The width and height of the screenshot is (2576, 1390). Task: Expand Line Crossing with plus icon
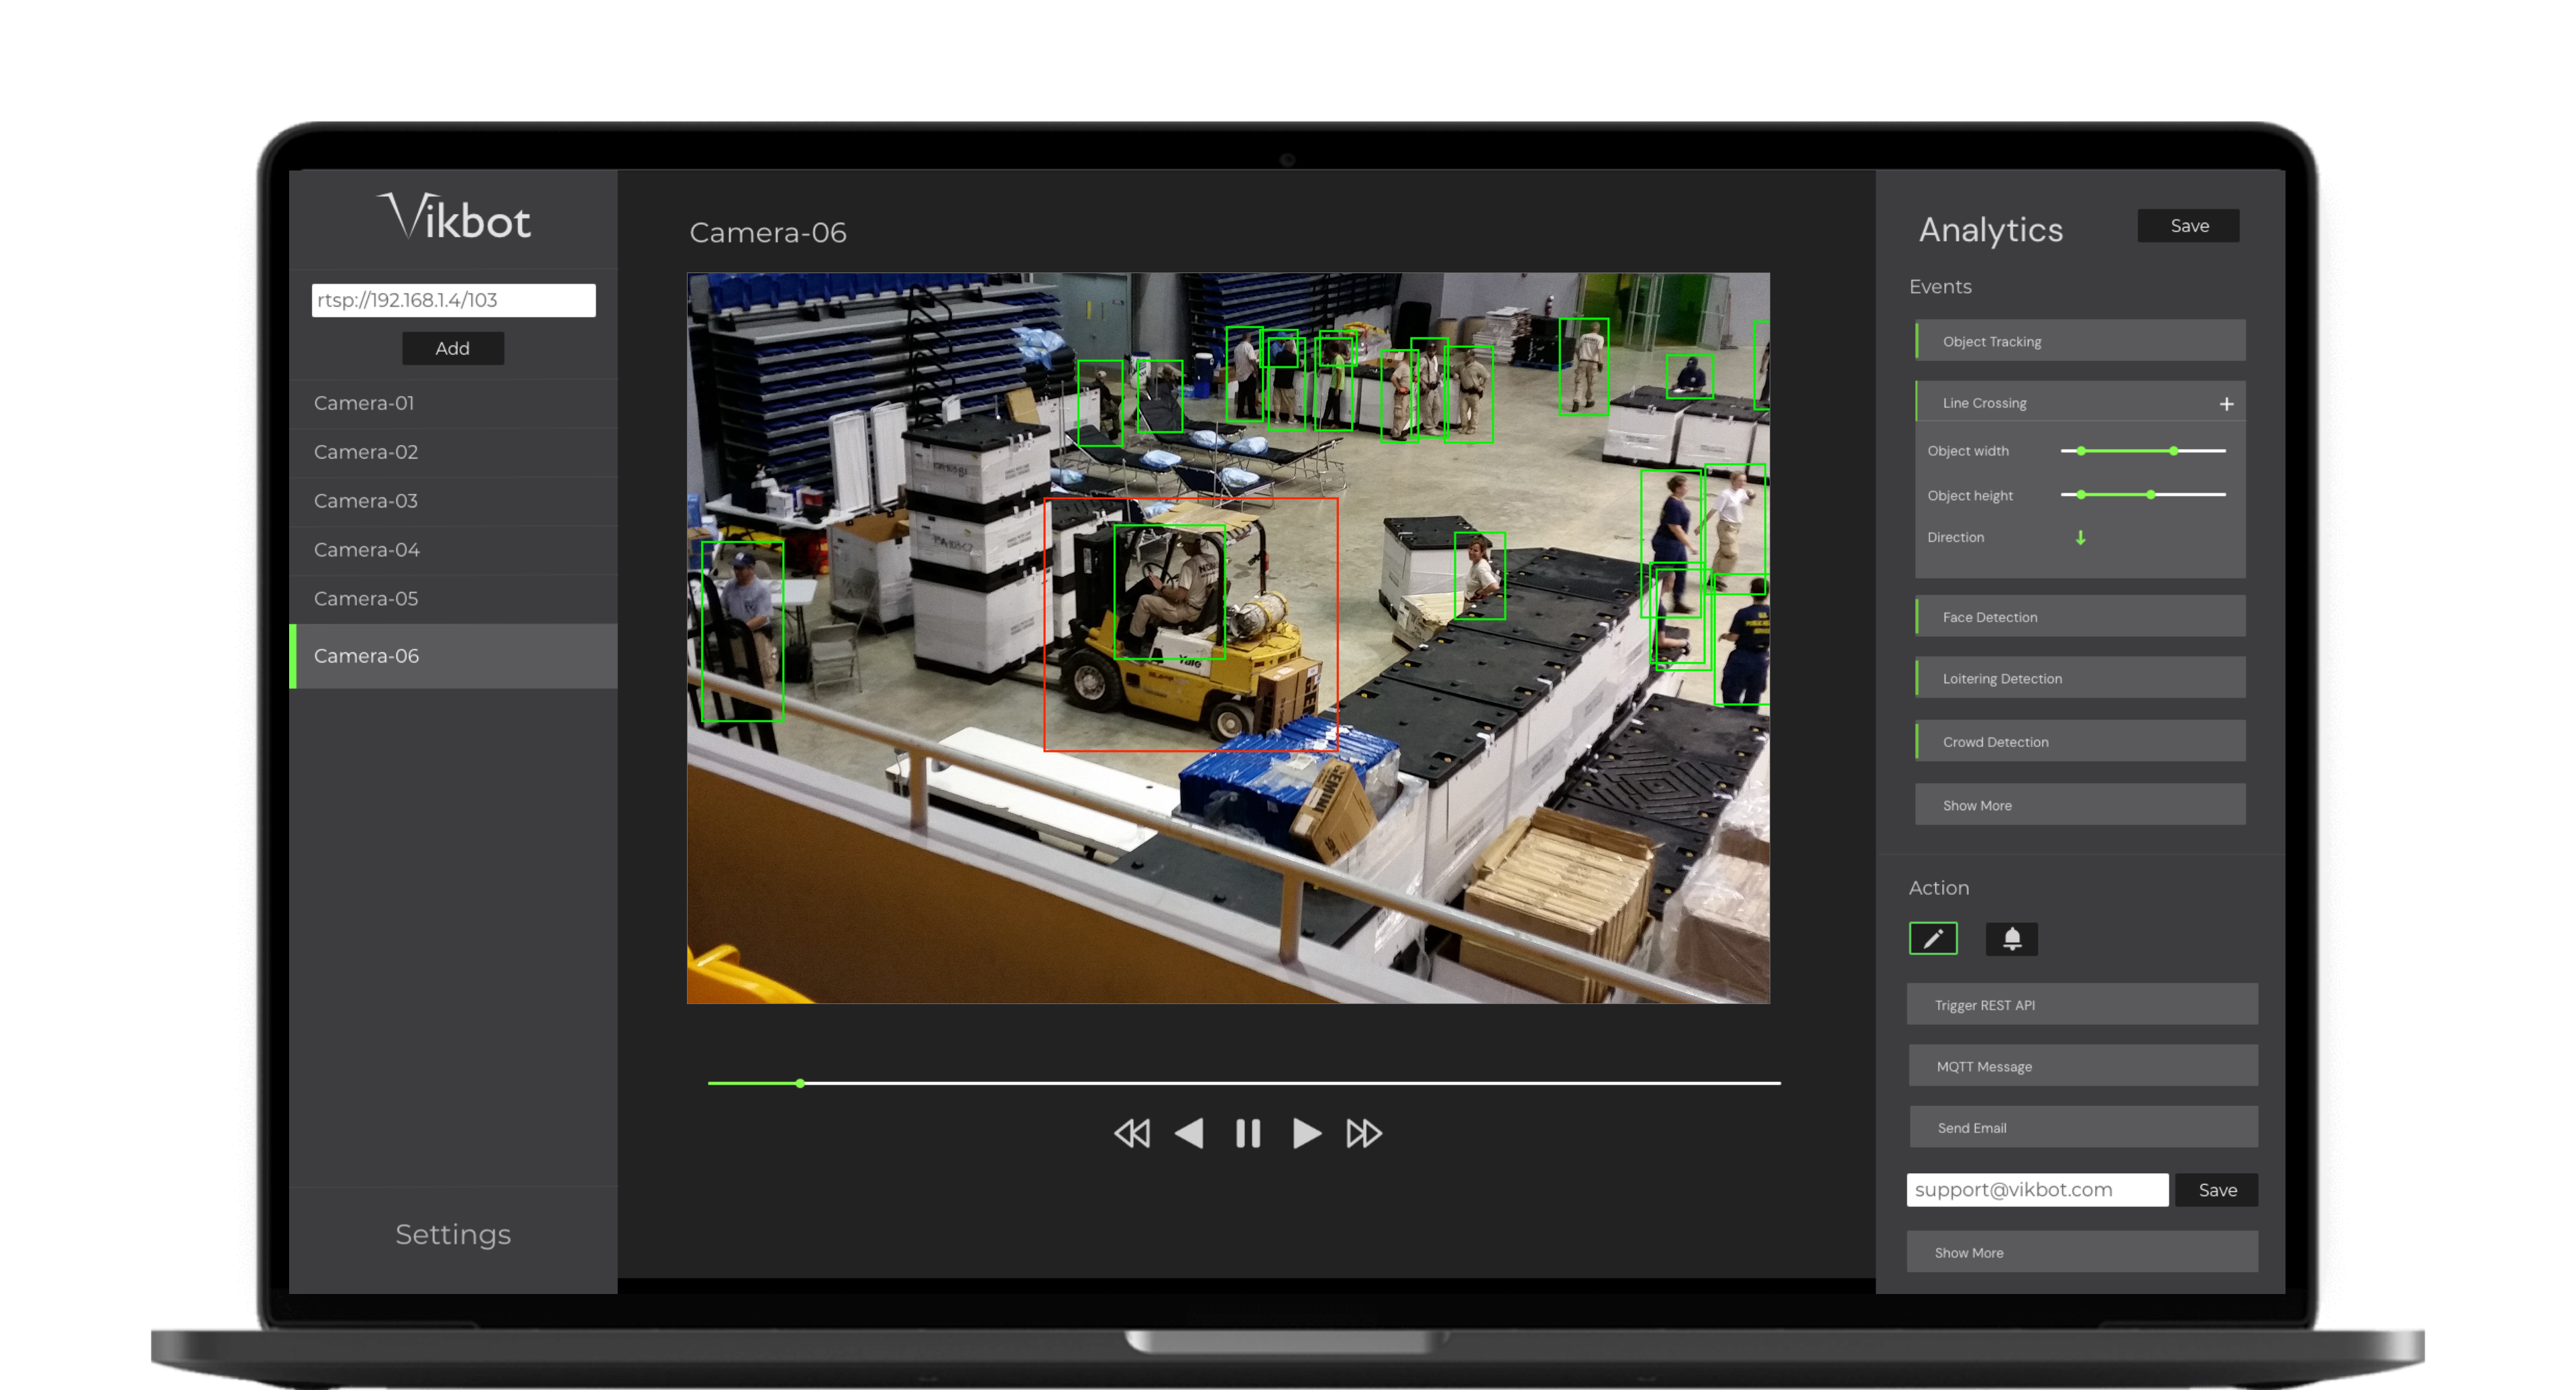click(2226, 403)
